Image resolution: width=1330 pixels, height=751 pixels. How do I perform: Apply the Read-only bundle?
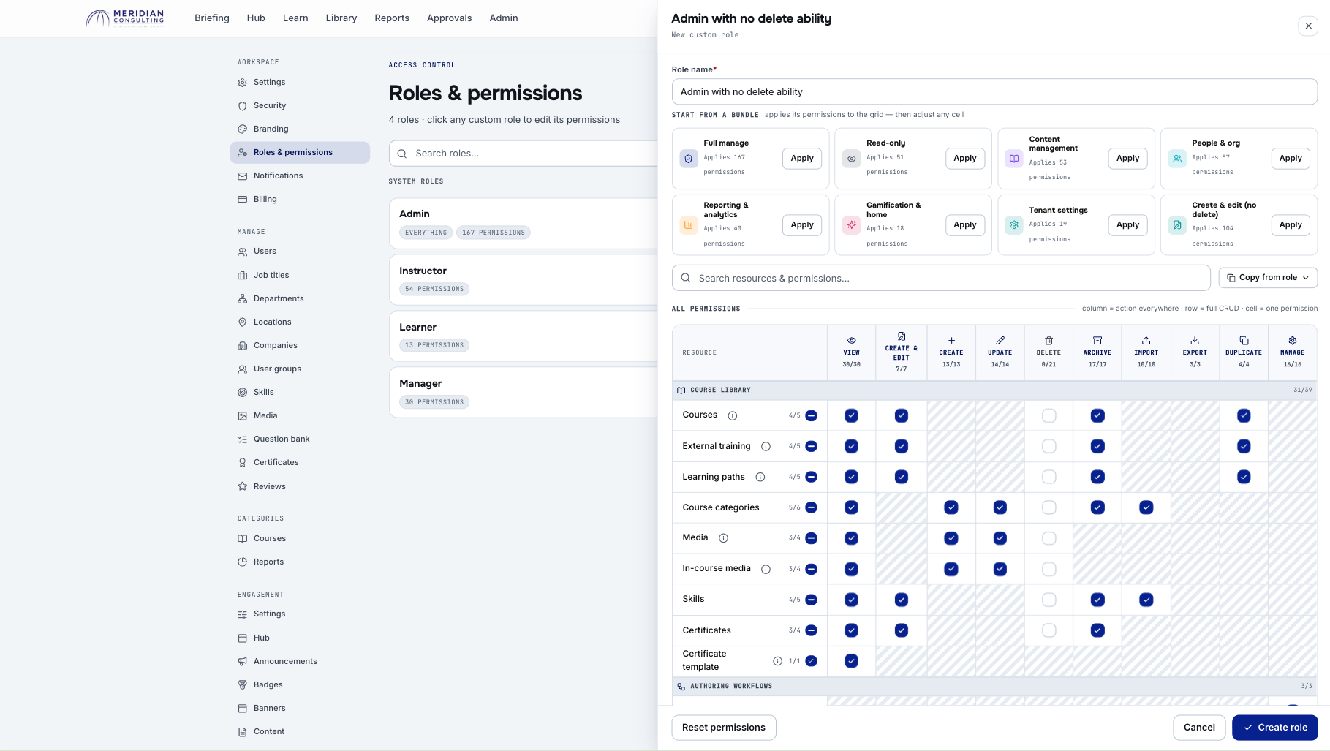pyautogui.click(x=965, y=159)
